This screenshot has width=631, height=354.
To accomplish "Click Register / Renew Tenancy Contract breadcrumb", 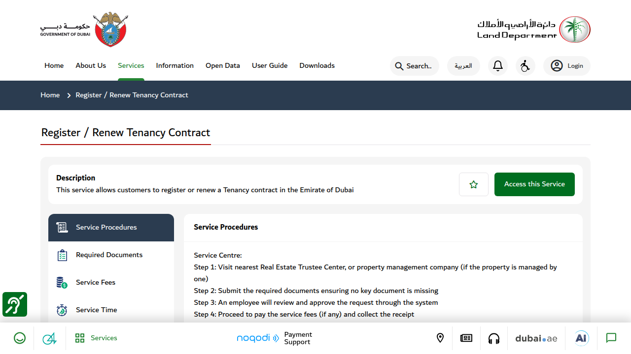I will click(x=132, y=95).
